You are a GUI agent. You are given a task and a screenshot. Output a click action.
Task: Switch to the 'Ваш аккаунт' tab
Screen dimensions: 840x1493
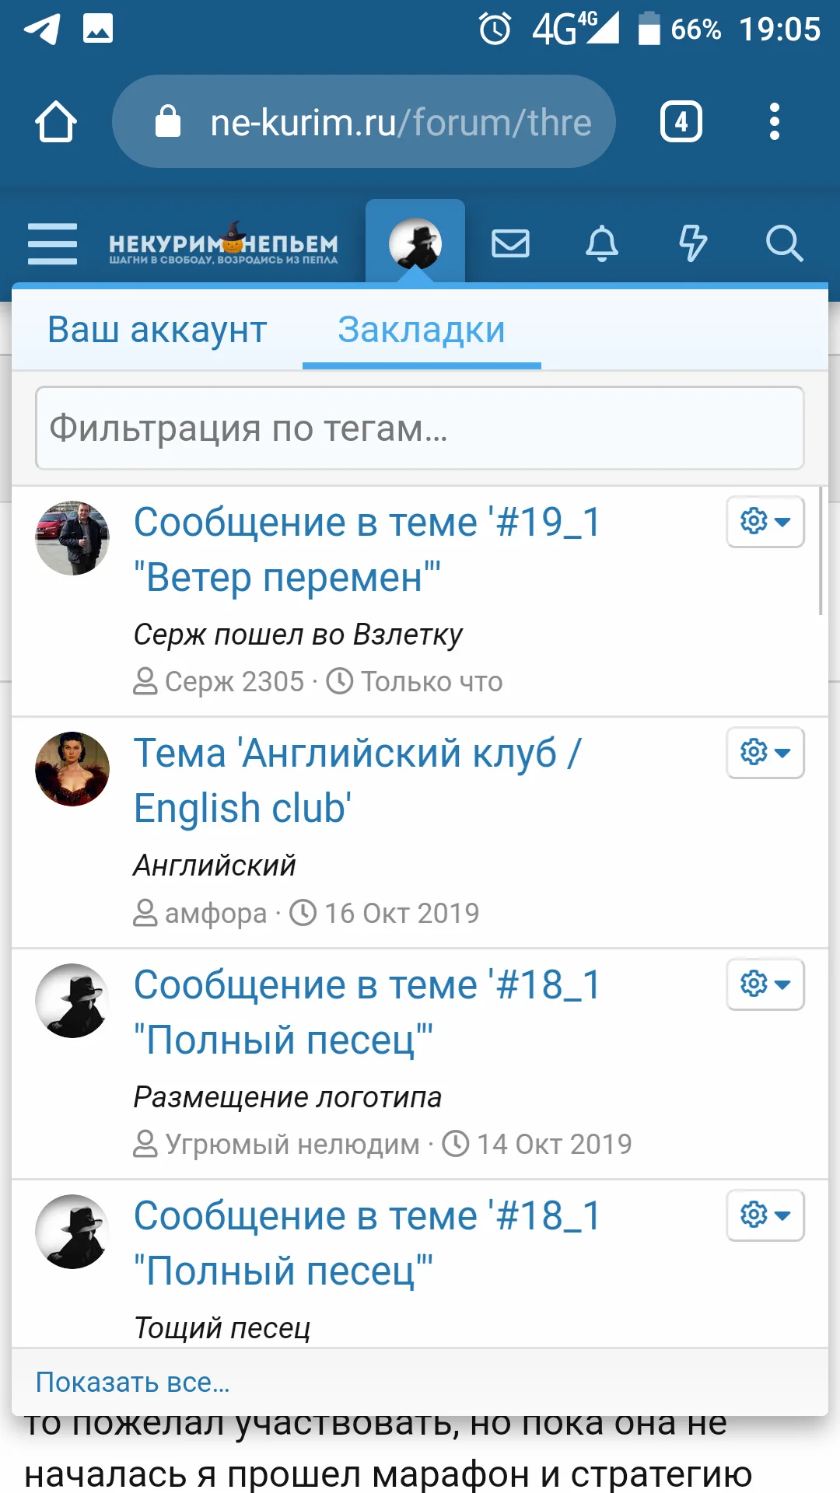pos(158,330)
